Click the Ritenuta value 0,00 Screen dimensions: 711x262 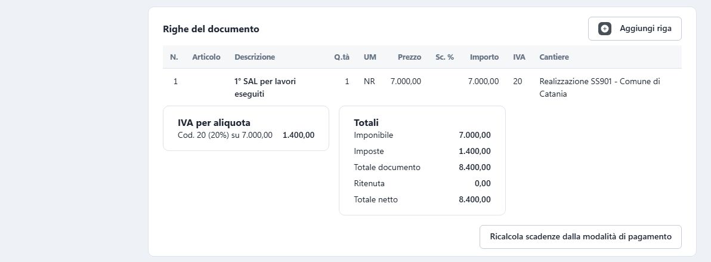(483, 183)
